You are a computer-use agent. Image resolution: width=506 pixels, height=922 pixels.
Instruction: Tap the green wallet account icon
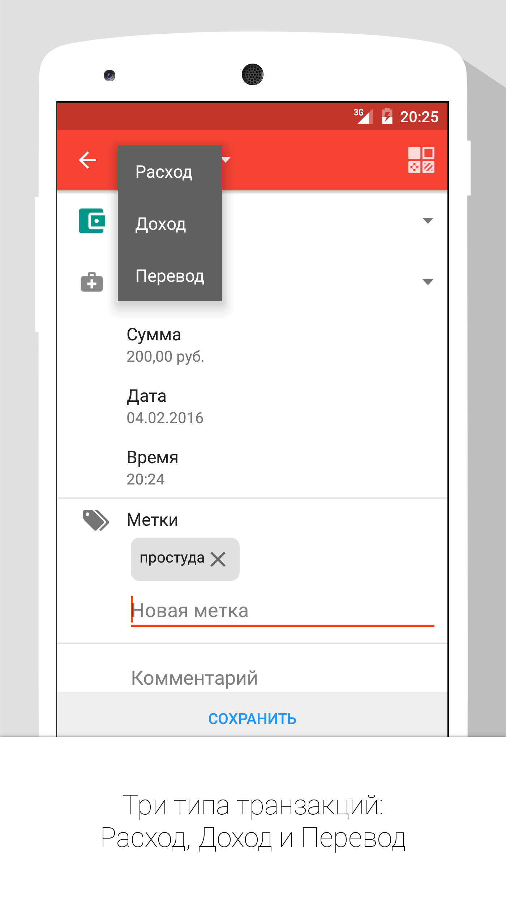[x=92, y=221]
